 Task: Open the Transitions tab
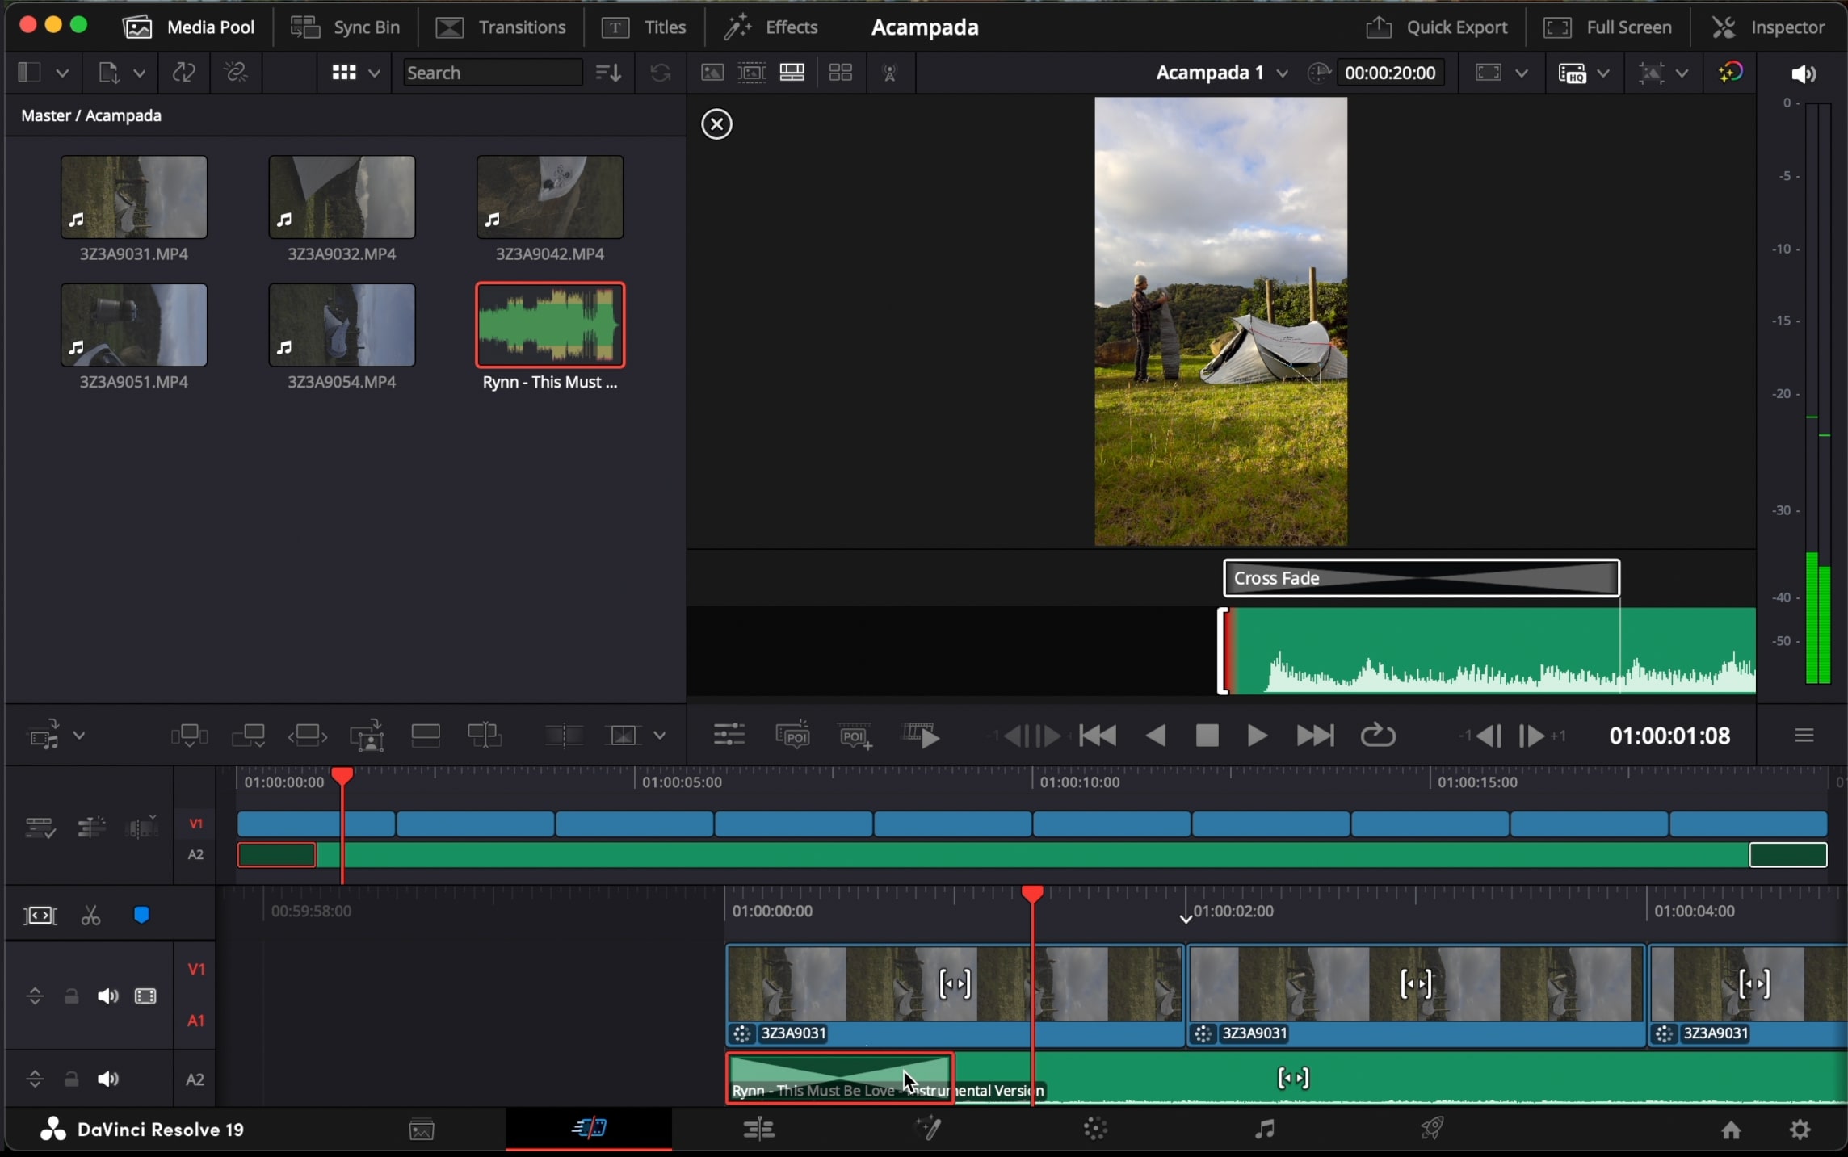click(501, 27)
